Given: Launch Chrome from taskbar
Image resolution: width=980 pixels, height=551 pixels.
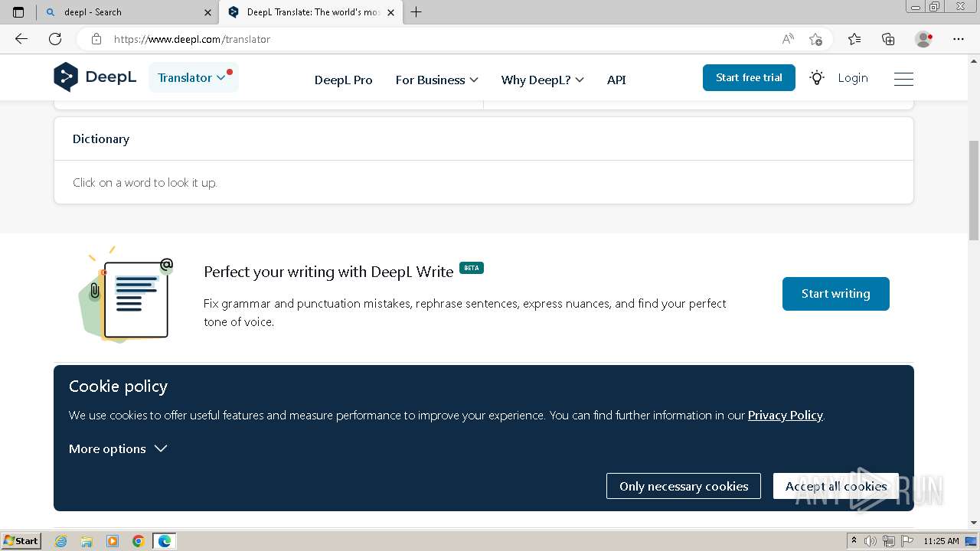Looking at the screenshot, I should pos(138,541).
